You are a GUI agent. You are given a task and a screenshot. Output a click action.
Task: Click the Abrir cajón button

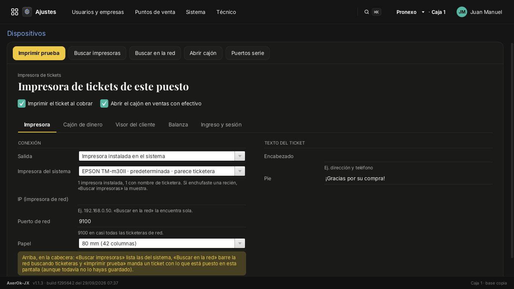[x=203, y=53]
